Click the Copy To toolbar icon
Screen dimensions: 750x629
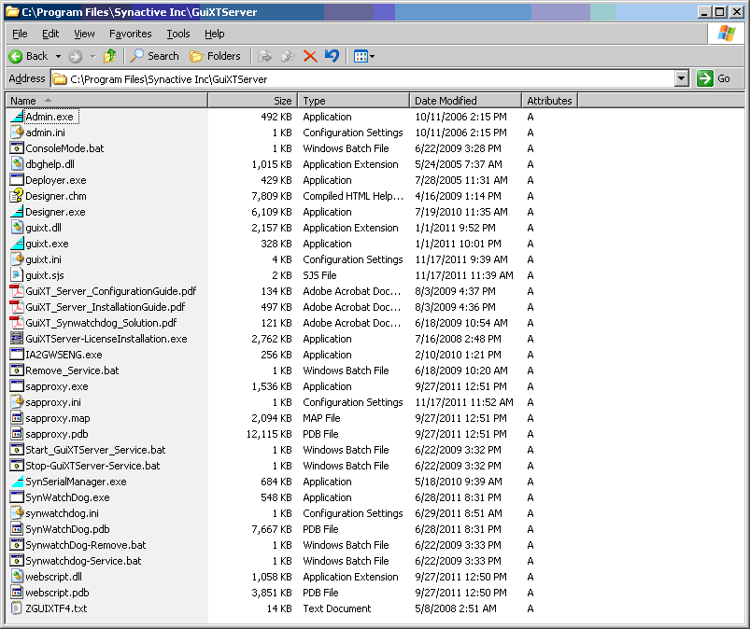(x=288, y=56)
